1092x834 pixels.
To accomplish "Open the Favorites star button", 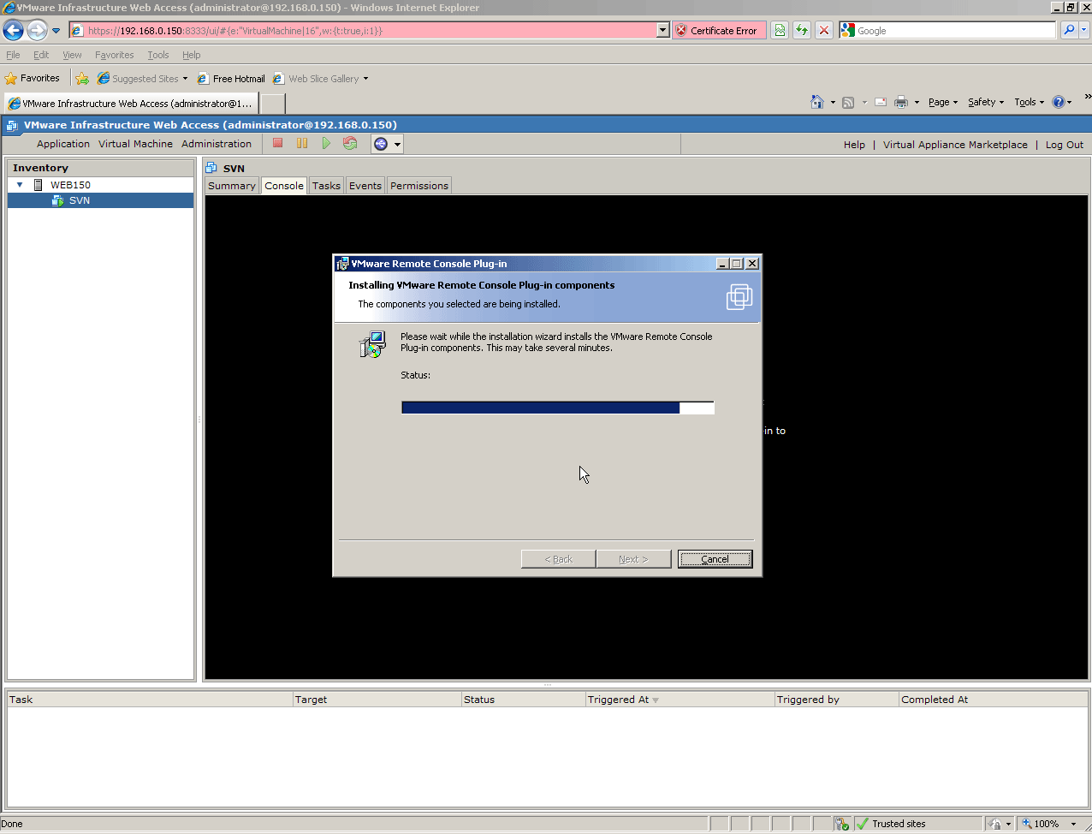I will (33, 78).
